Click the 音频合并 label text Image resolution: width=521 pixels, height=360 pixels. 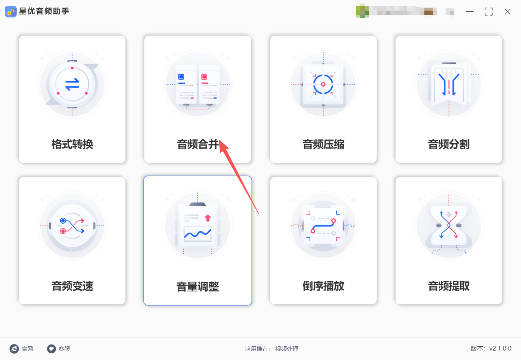198,144
